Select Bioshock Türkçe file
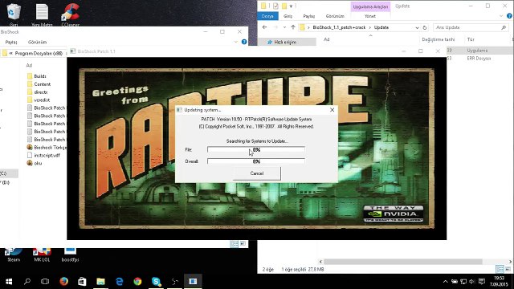The height and width of the screenshot is (289, 514). (x=47, y=148)
